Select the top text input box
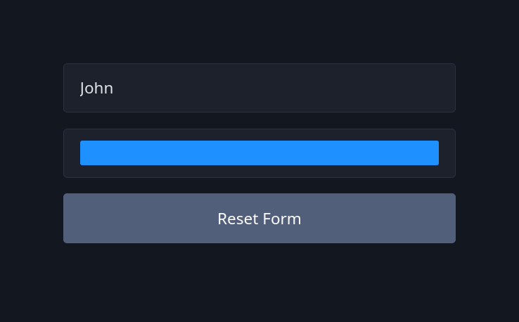The height and width of the screenshot is (322, 519). click(x=259, y=88)
